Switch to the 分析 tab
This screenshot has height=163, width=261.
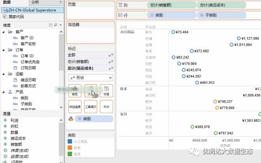35,2
